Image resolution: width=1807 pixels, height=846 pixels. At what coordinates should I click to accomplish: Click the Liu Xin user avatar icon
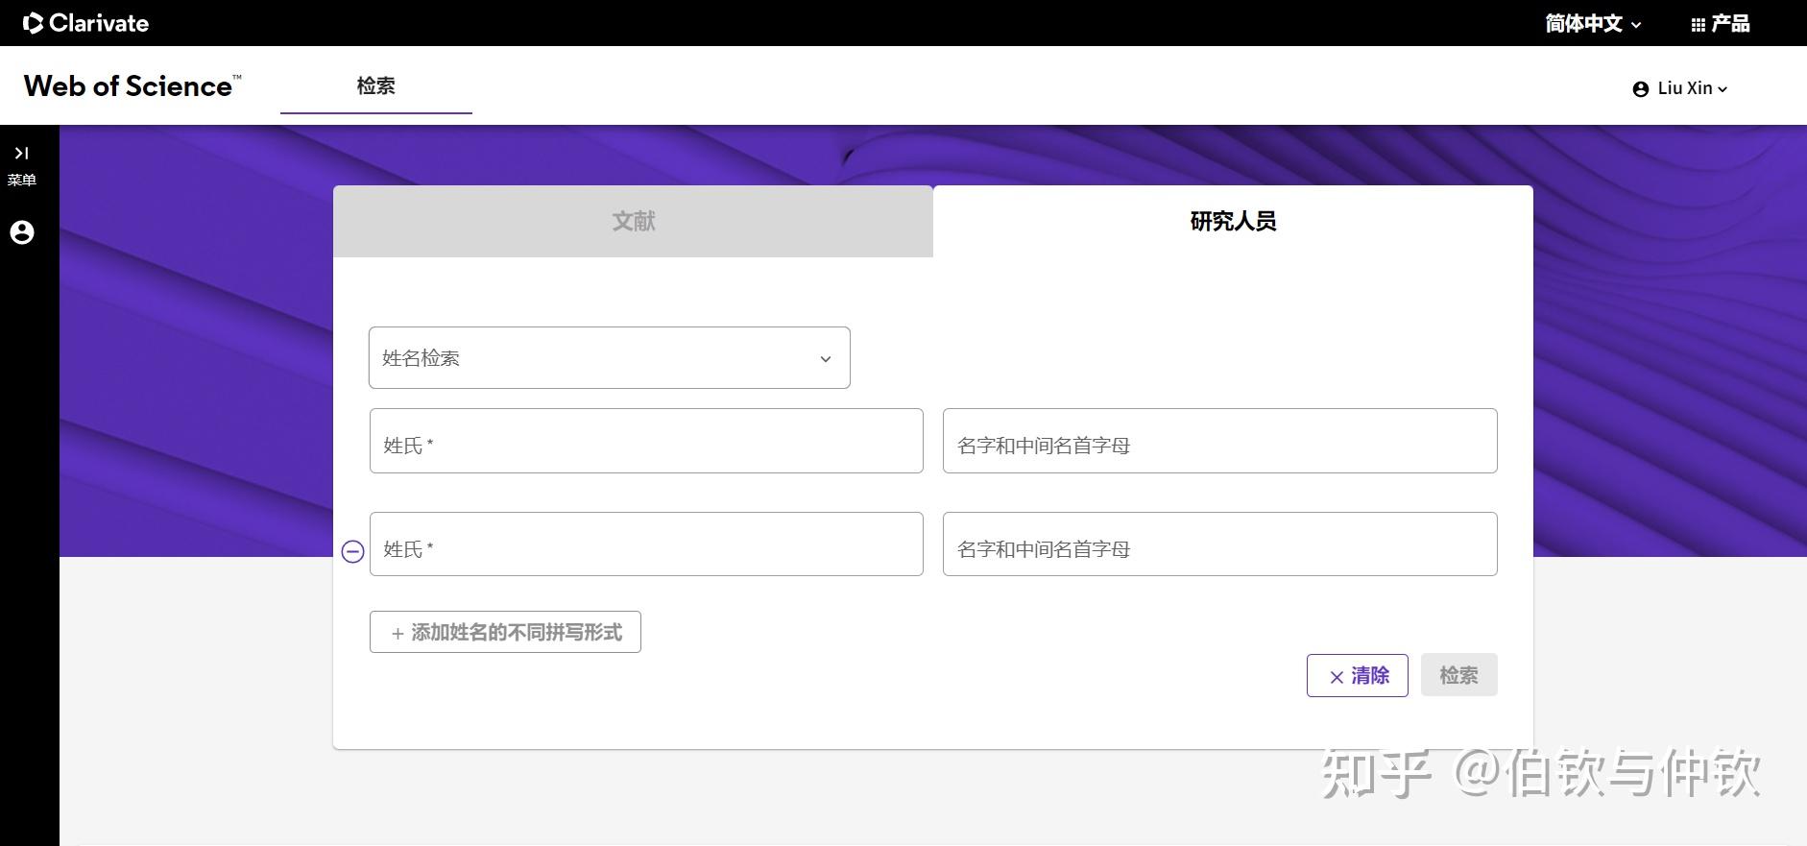tap(1640, 89)
